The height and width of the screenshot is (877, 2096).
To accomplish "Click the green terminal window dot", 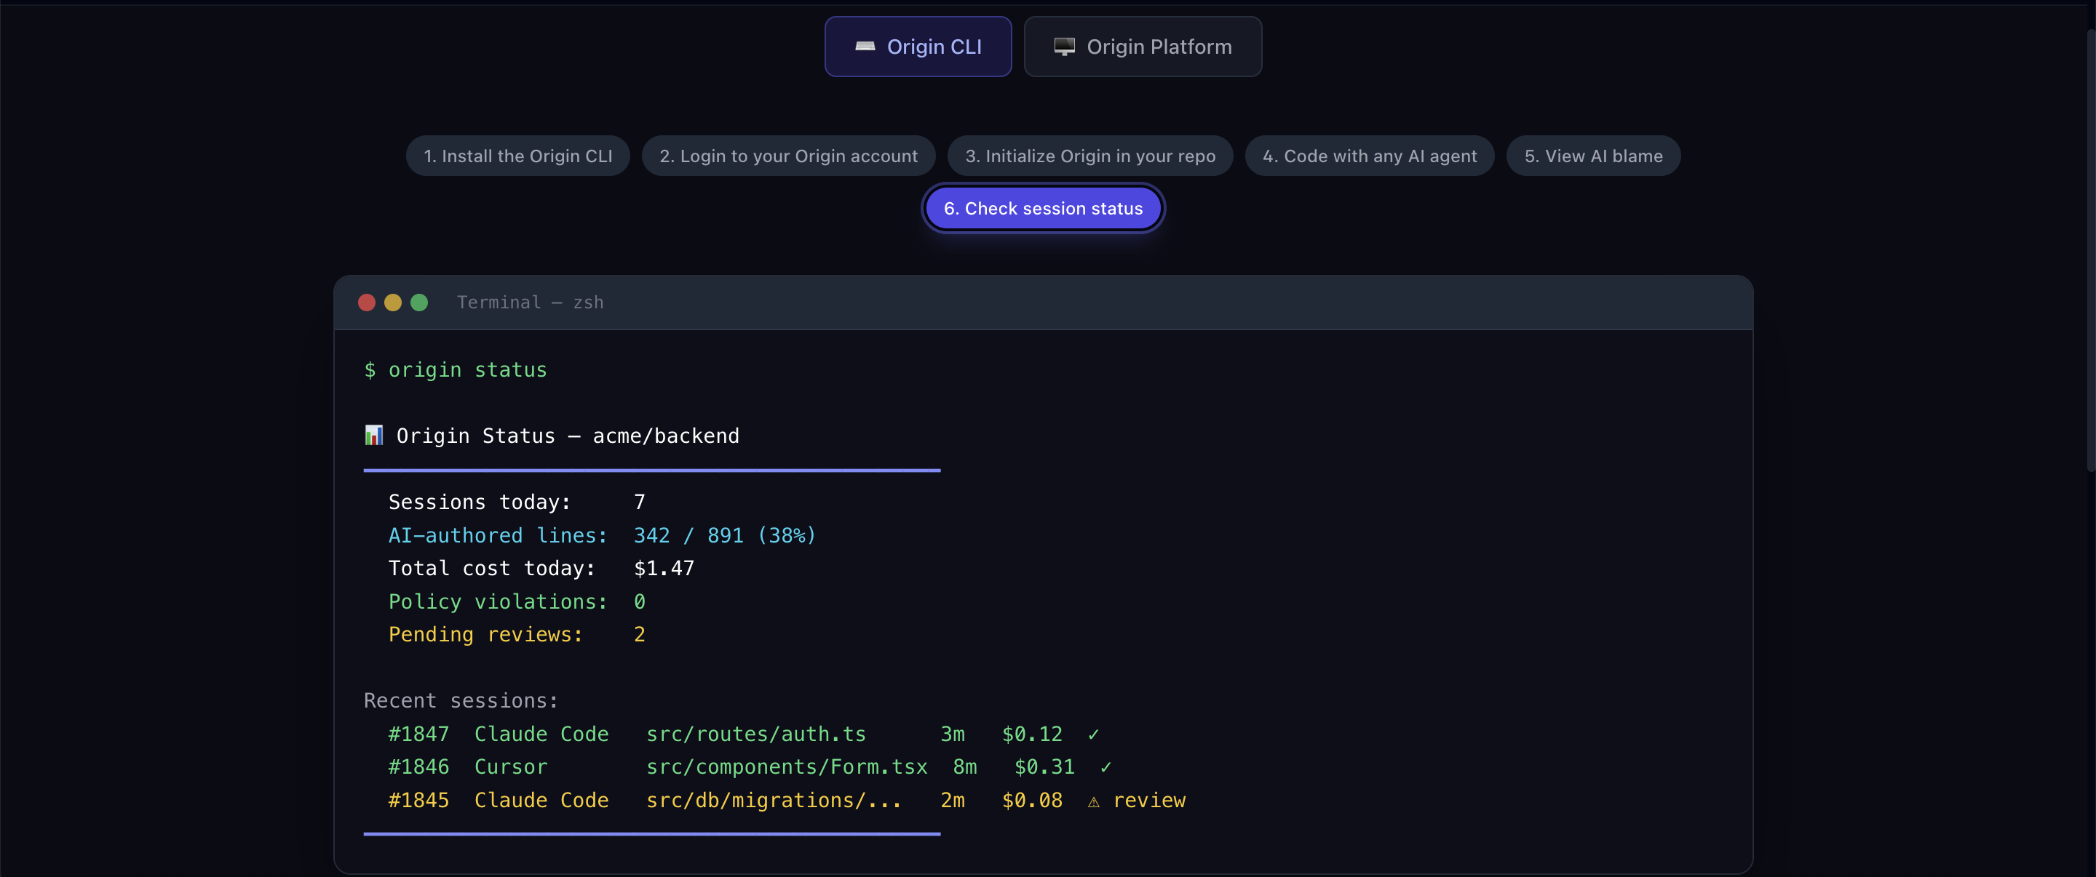I will pos(419,303).
